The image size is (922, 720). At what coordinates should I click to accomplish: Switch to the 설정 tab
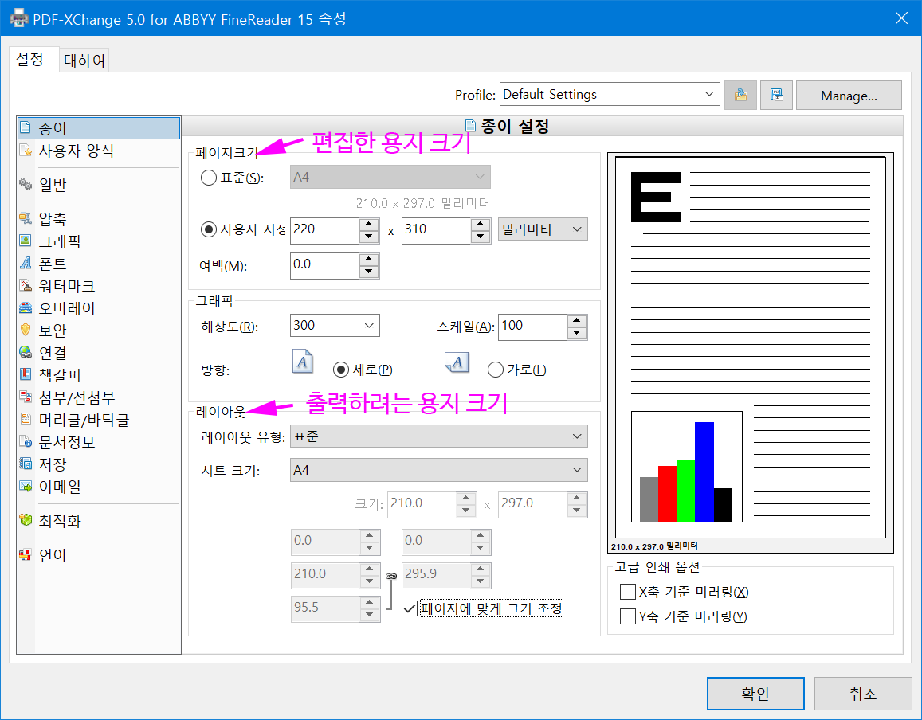pos(30,60)
